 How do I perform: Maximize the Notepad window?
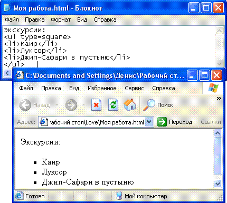206,8
